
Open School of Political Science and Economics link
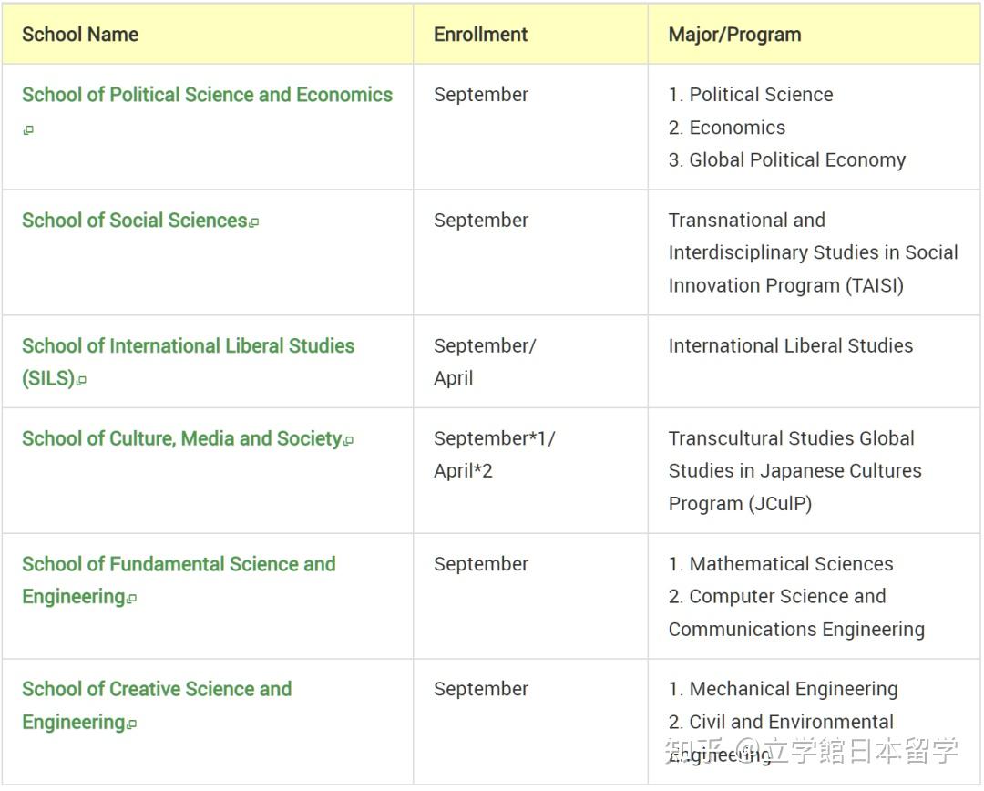click(207, 95)
